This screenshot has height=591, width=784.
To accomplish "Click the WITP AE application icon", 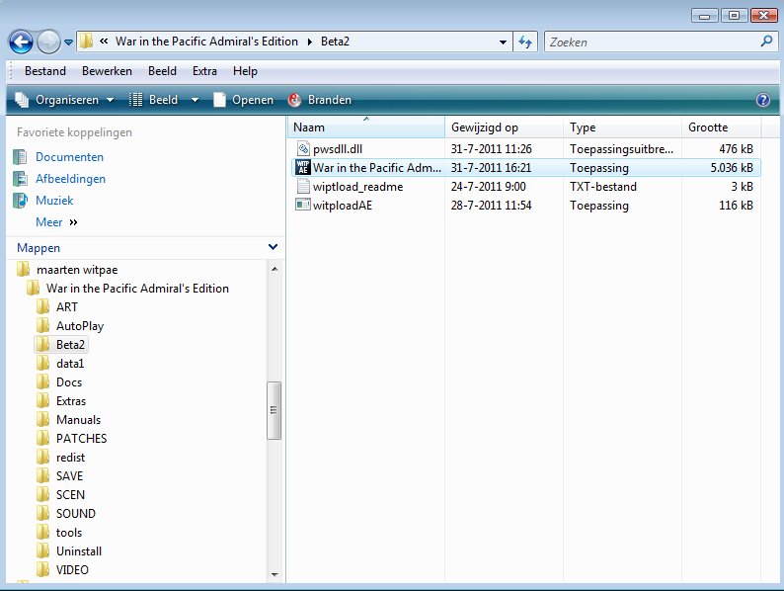I will [302, 167].
